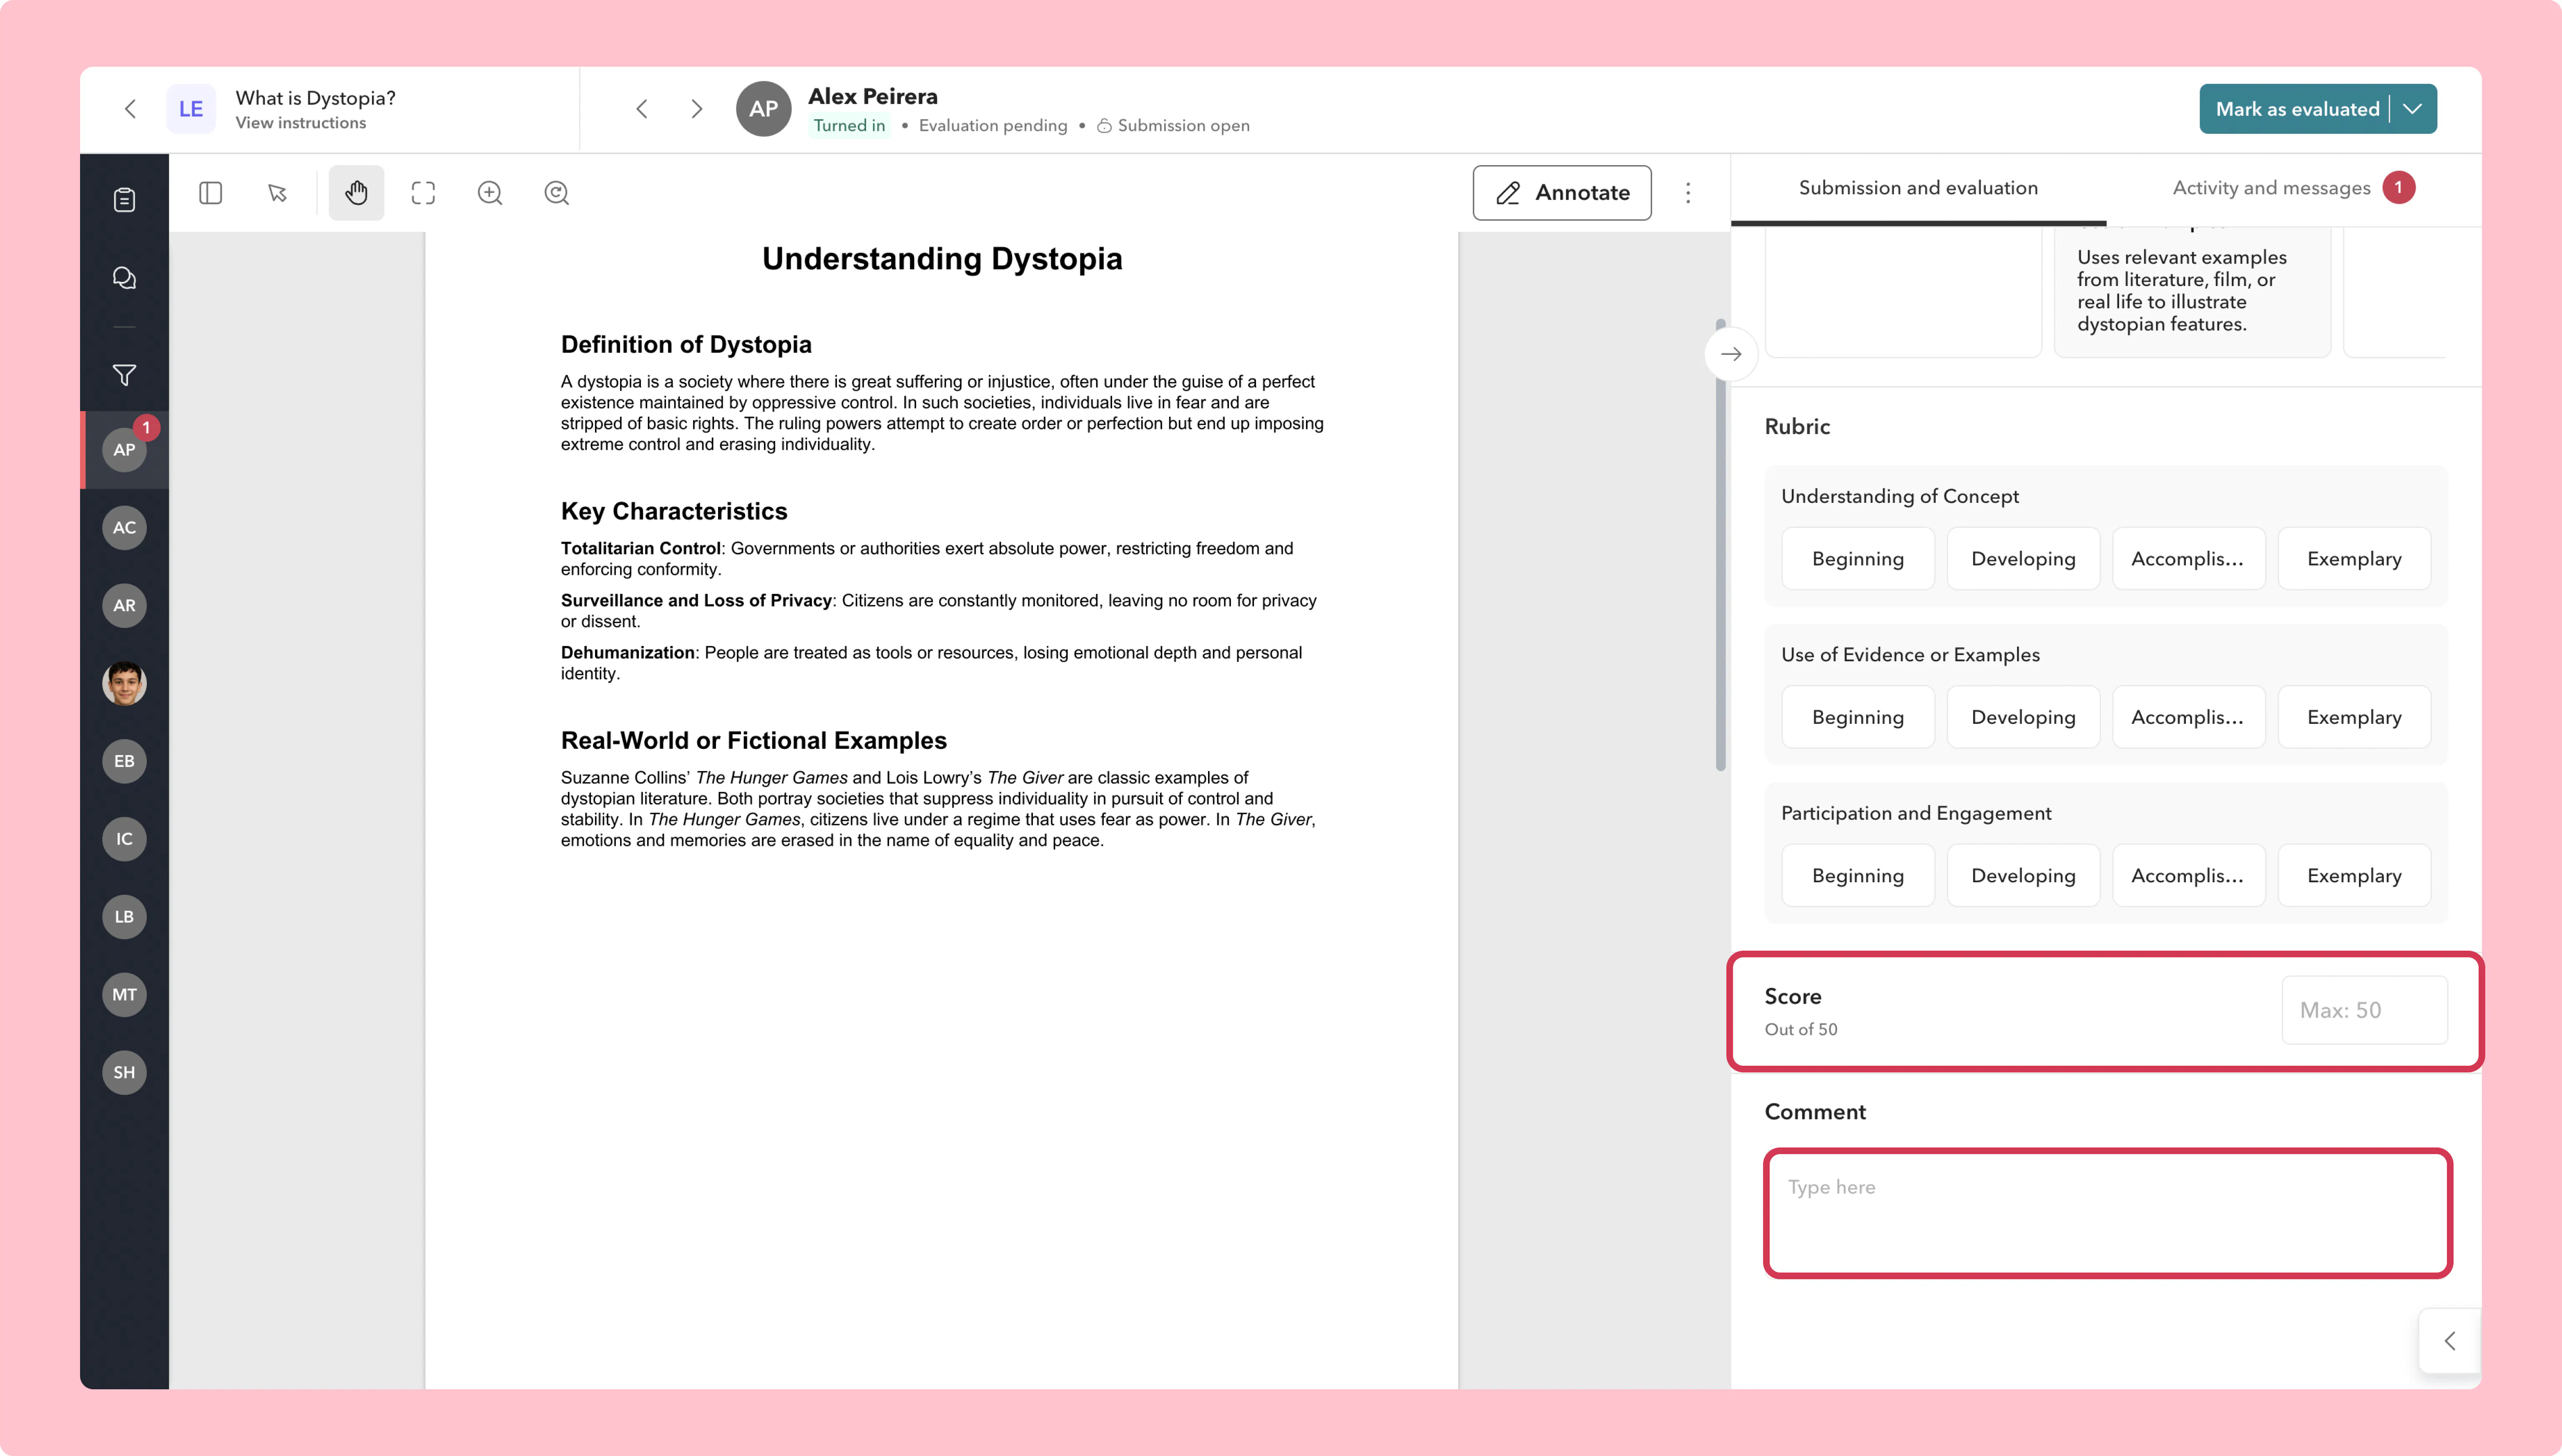Select student AP in the sidebar

[124, 450]
